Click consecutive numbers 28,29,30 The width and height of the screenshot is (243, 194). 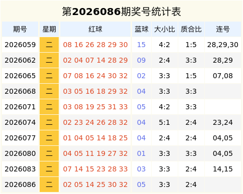click(x=223, y=45)
